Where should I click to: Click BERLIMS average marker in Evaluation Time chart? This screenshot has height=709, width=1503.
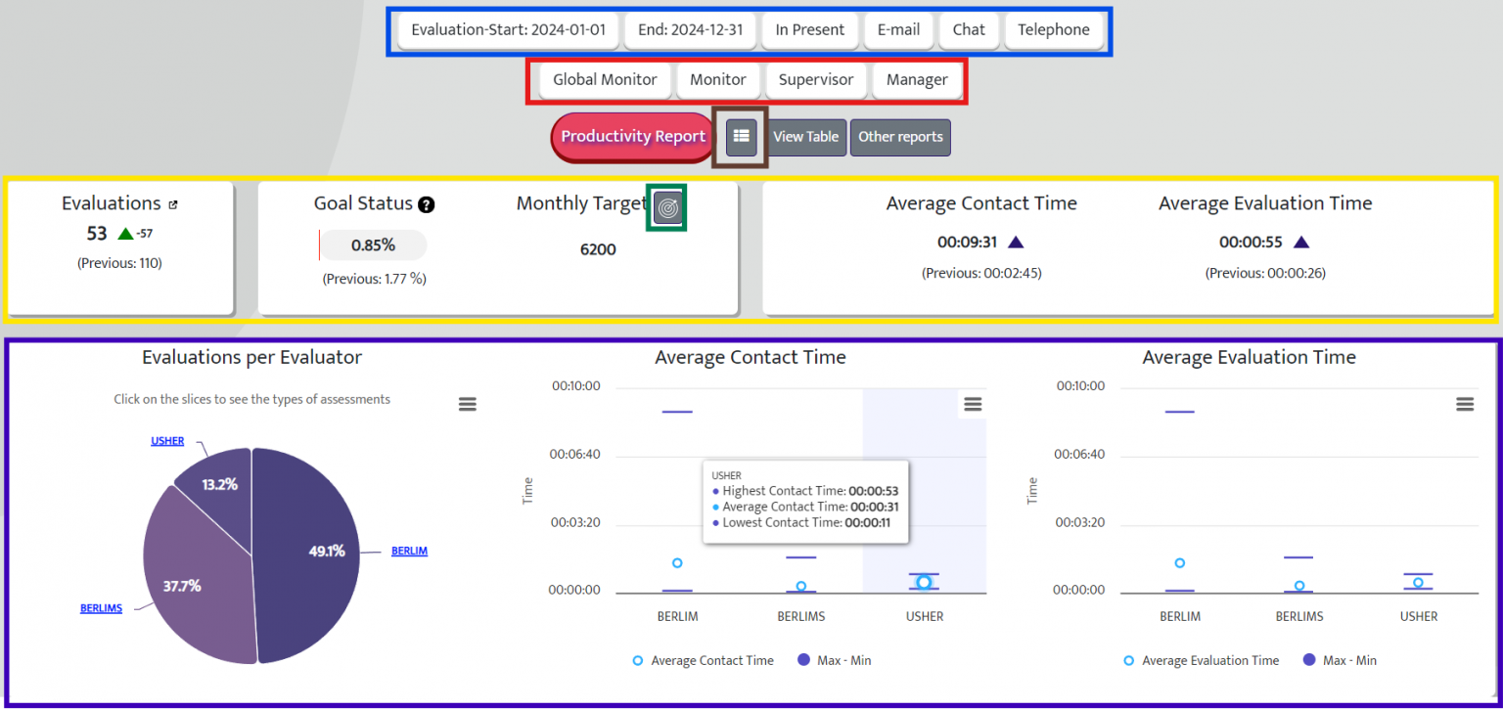tap(1299, 587)
